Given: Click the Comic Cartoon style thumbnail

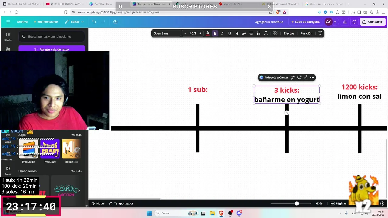Looking at the screenshot, I should click(x=66, y=190).
